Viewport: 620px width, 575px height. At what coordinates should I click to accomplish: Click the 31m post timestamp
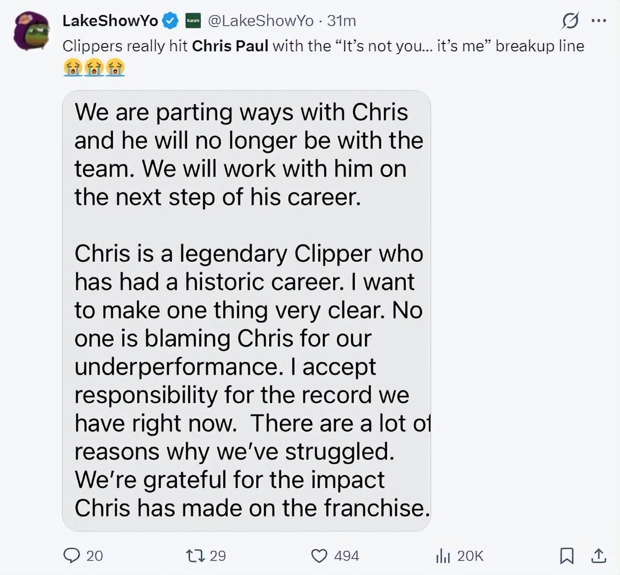point(341,21)
